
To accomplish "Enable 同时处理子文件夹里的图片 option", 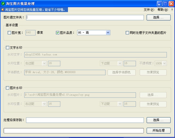I will [x=127, y=33].
